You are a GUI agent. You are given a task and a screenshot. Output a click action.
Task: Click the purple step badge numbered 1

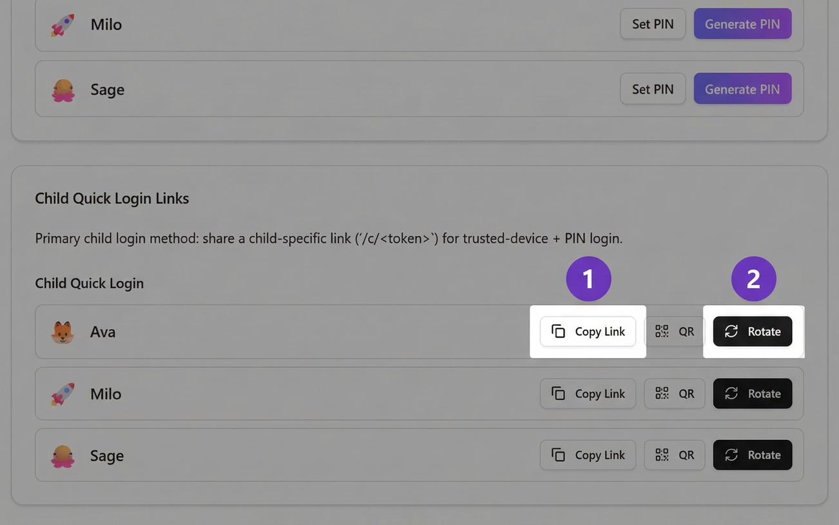tap(588, 279)
